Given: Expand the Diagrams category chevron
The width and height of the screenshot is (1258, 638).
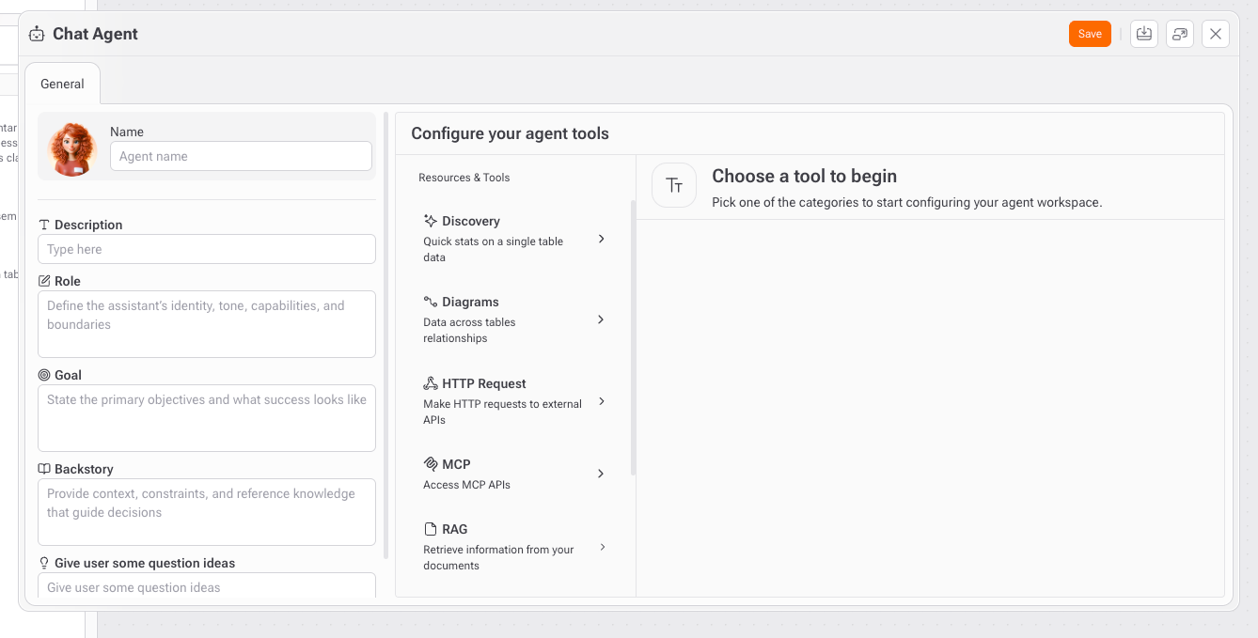Looking at the screenshot, I should tap(602, 319).
